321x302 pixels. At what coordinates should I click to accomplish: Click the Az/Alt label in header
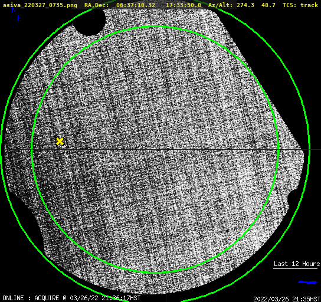221,5
